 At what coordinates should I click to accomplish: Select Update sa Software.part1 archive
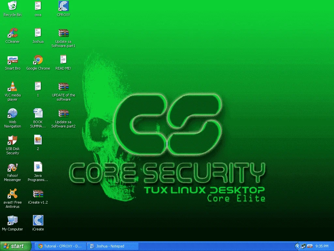64,33
